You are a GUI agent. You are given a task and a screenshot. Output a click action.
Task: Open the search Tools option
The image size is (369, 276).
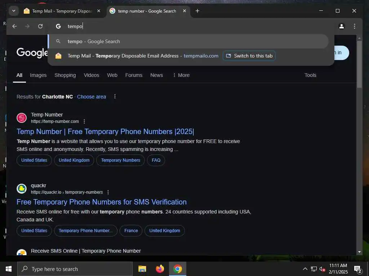310,75
